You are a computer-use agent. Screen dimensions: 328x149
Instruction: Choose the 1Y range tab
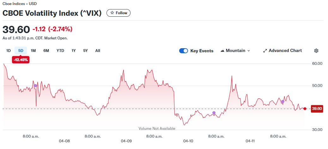pyautogui.click(x=73, y=51)
